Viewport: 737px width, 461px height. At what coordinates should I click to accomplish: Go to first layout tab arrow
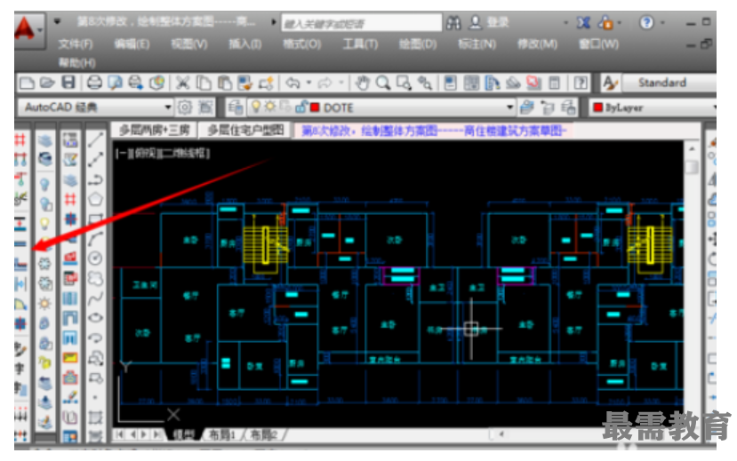click(x=119, y=434)
